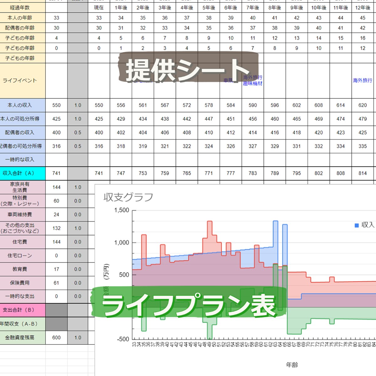The image size is (376, 376).
Task: Click the 住宅費 row label
Action: pos(20,242)
